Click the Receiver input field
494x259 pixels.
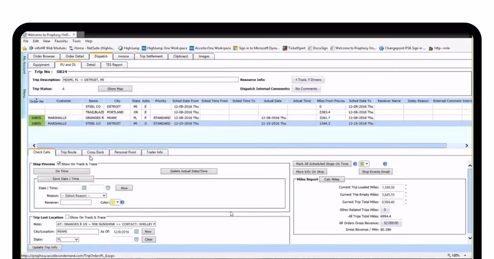coord(76,202)
